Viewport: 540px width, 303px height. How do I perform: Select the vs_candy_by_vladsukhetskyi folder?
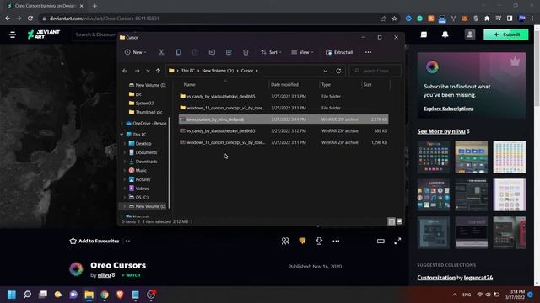pos(283,97)
